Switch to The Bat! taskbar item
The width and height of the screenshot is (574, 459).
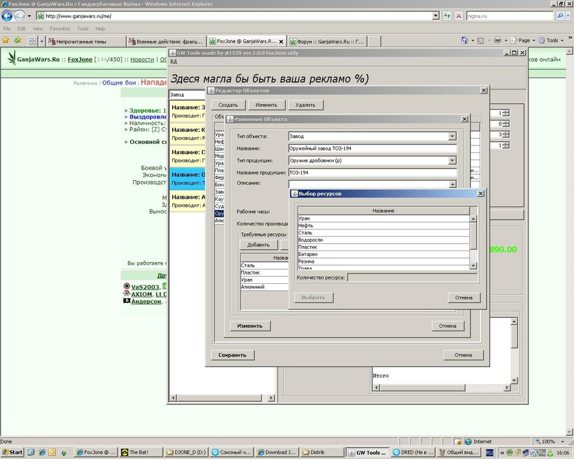click(x=141, y=452)
